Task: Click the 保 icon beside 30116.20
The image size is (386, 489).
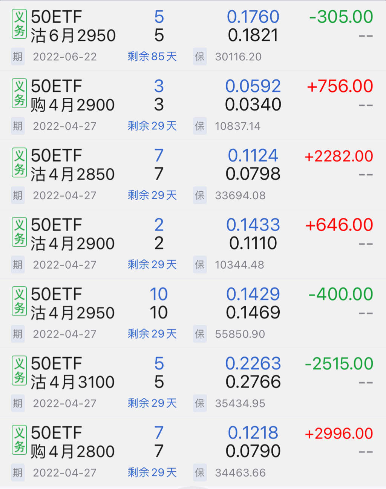Action: [200, 57]
